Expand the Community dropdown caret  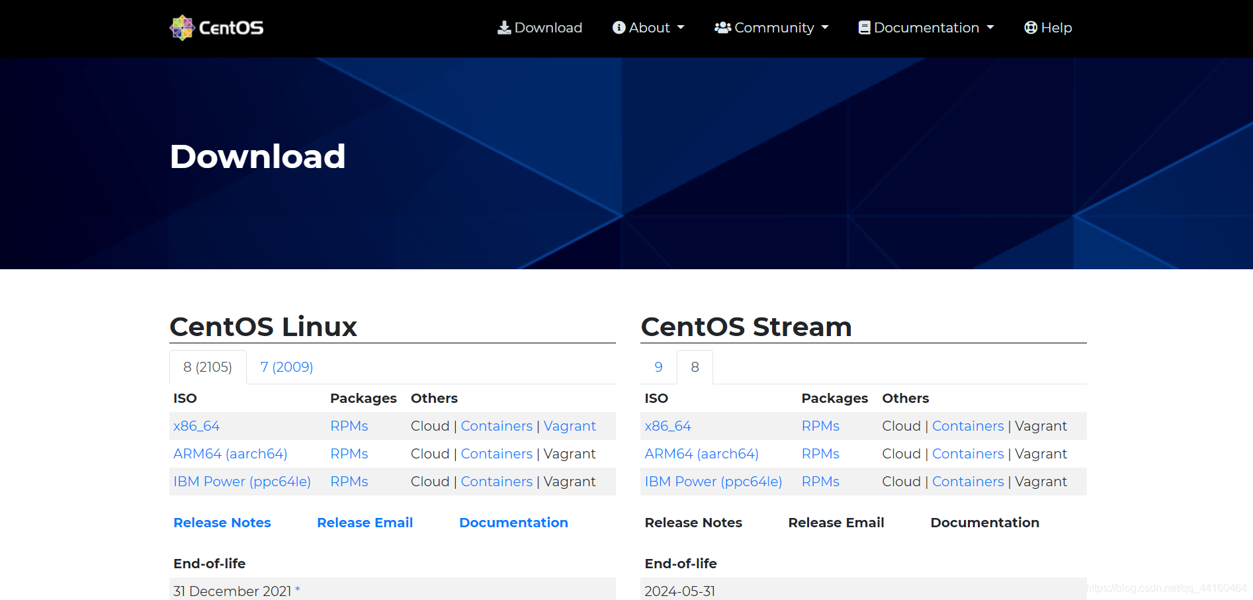[x=825, y=28]
